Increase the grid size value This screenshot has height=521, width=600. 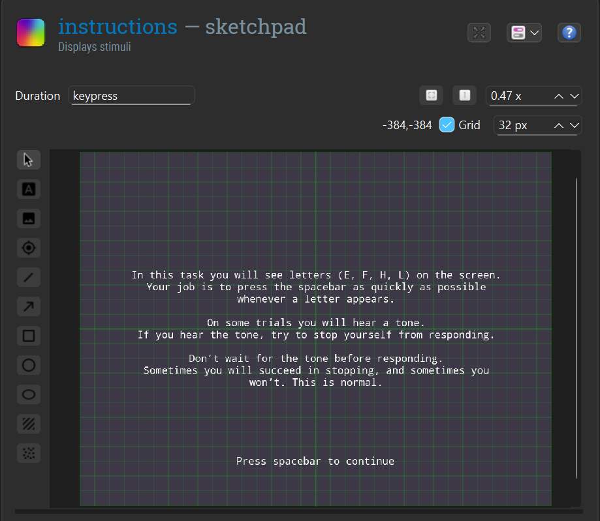(x=559, y=125)
